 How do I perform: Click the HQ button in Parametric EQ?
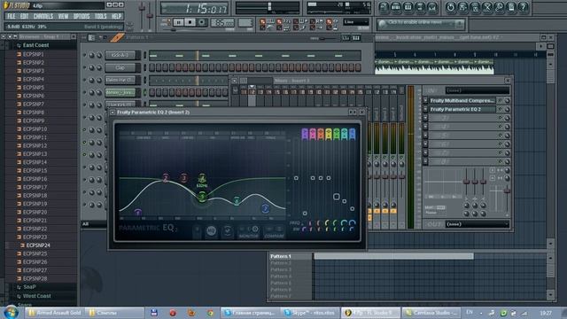pos(211,230)
